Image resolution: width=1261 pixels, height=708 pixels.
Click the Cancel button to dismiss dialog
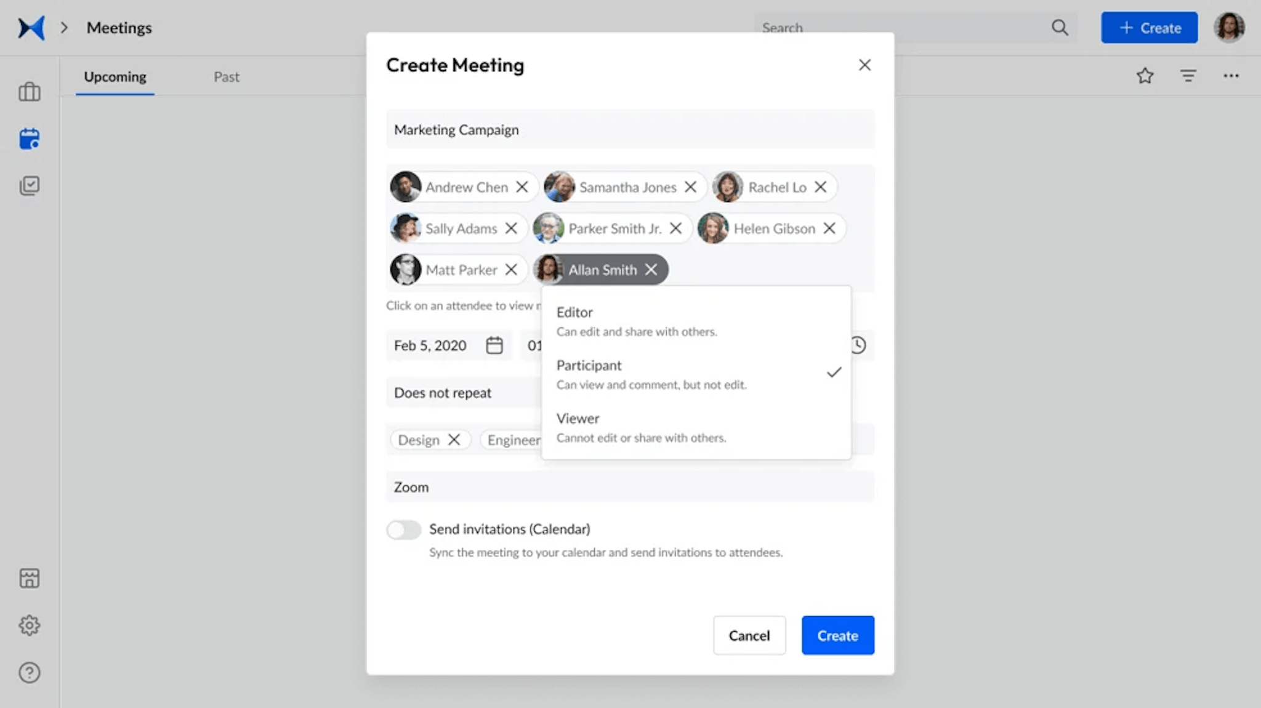[x=749, y=635]
